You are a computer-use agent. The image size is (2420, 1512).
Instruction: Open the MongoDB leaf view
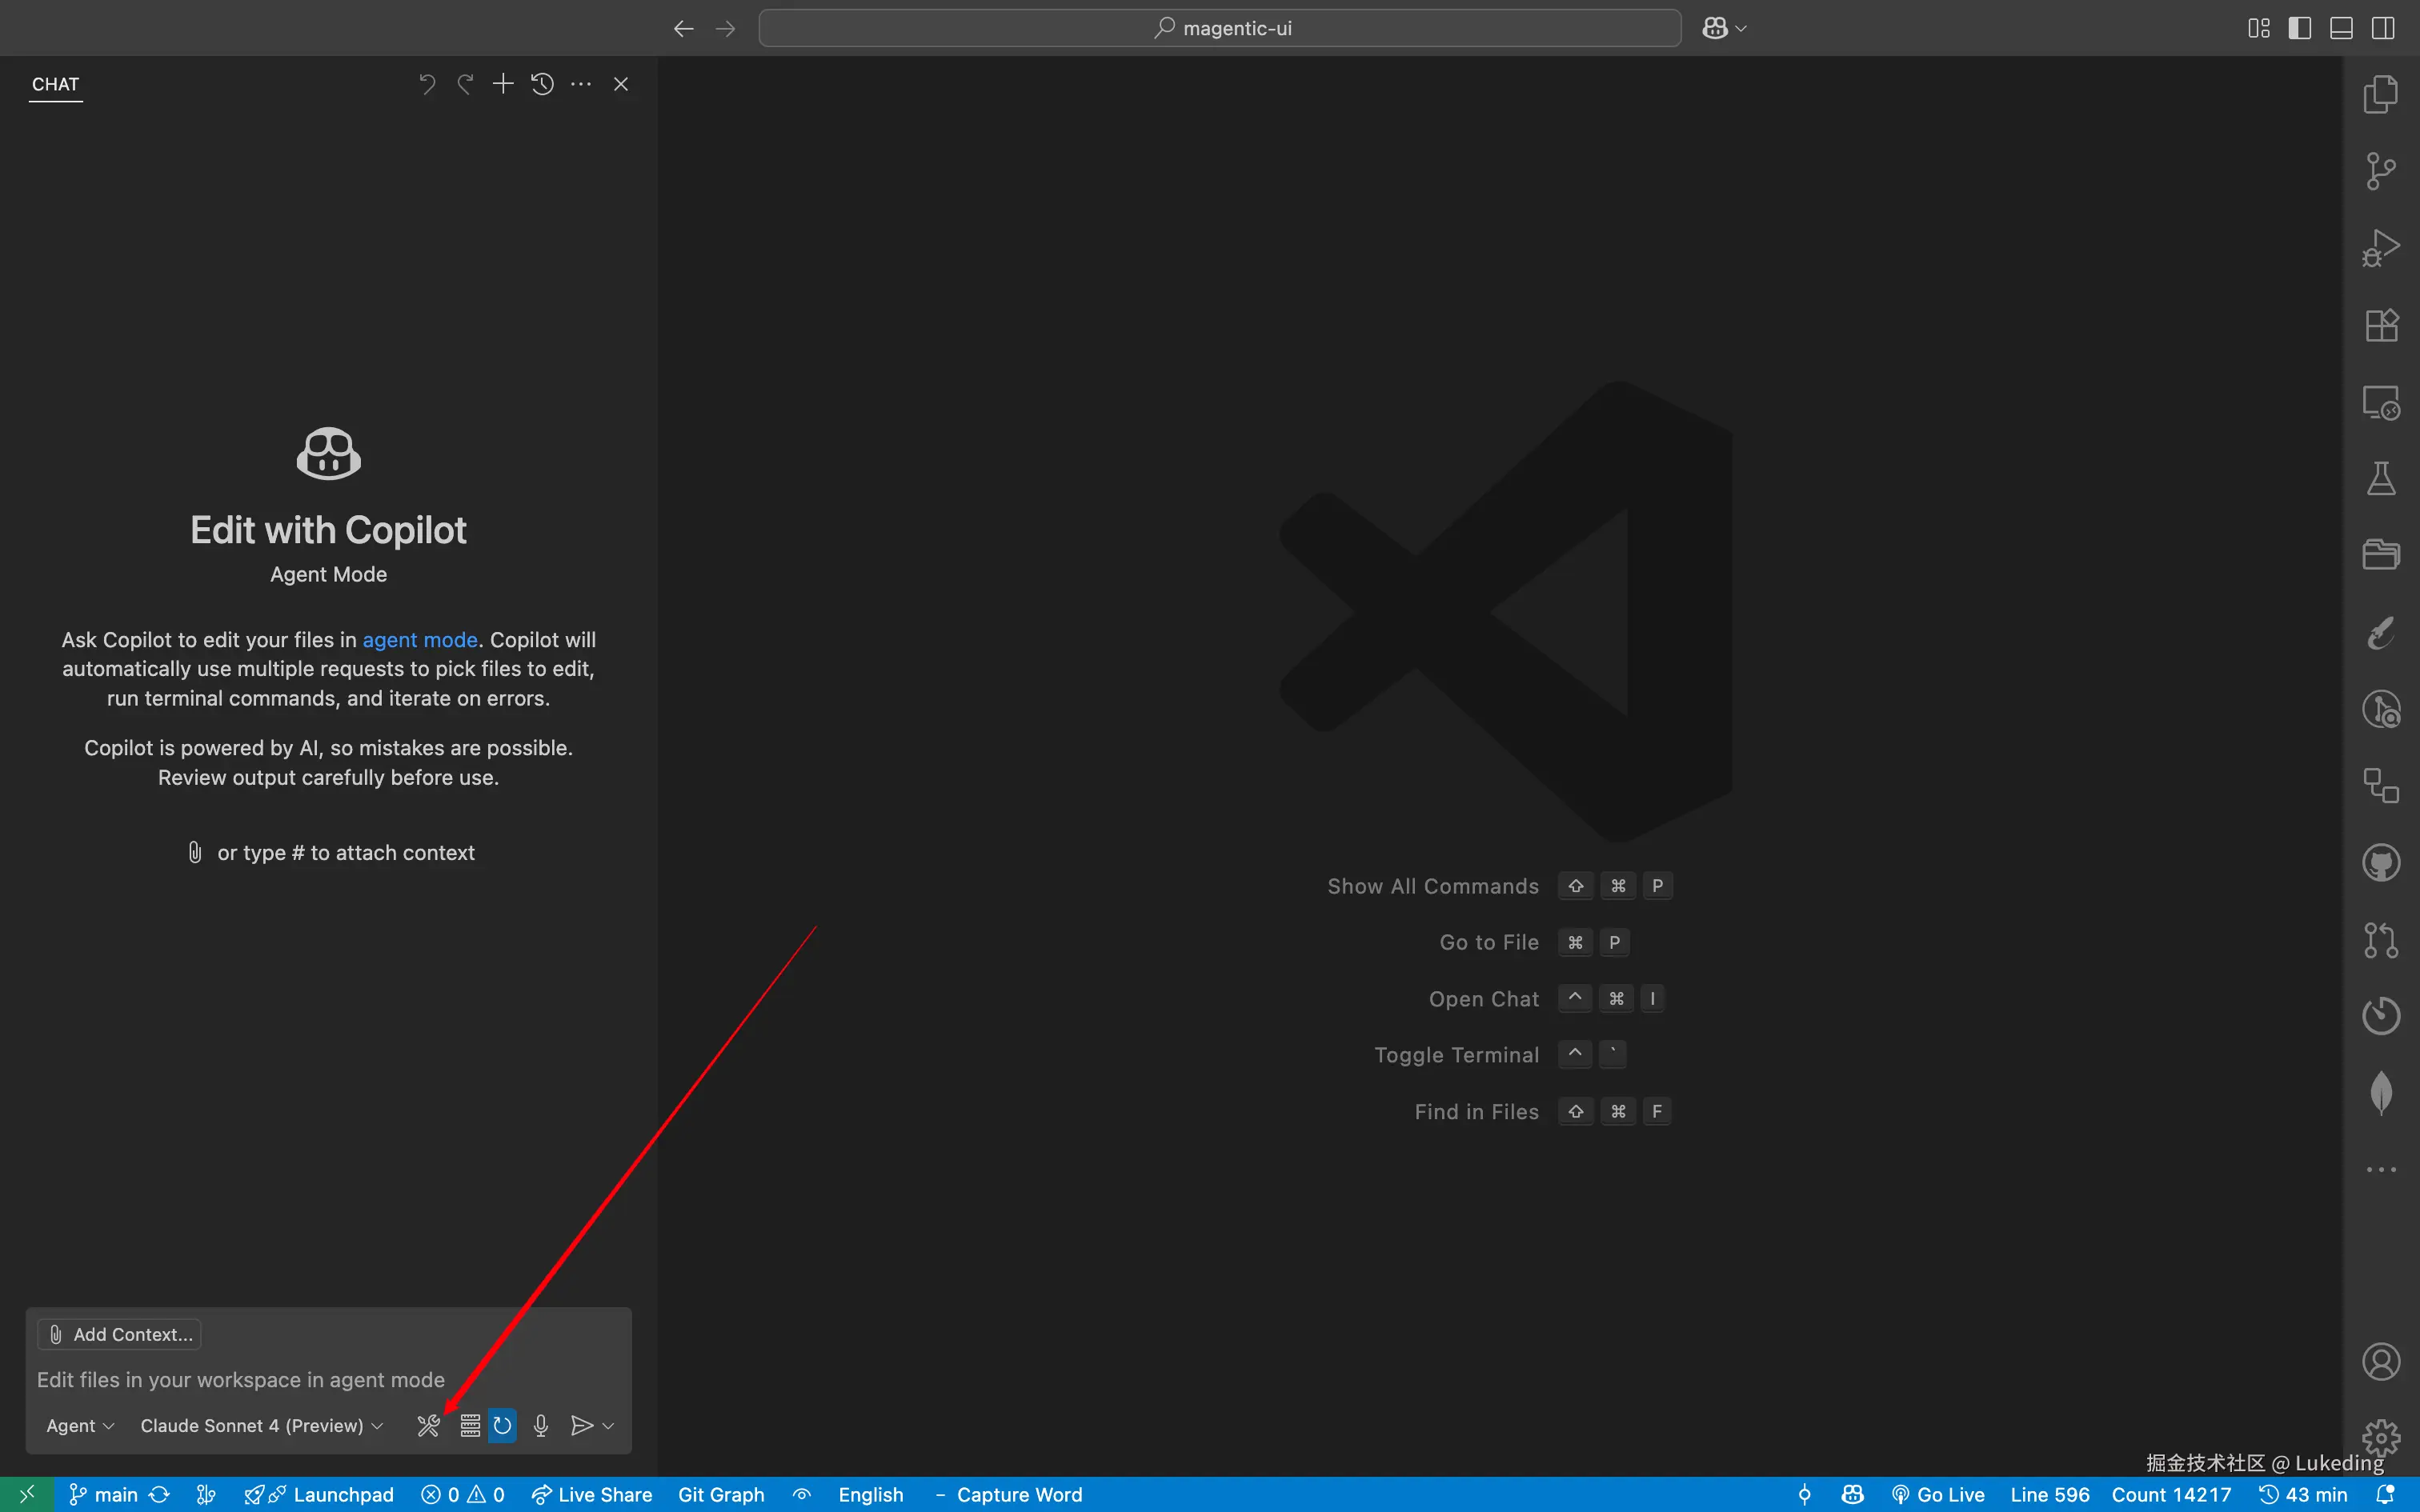tap(2381, 1092)
